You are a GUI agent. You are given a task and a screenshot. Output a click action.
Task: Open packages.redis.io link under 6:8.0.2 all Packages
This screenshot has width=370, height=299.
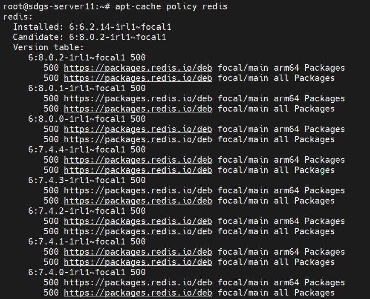[138, 78]
